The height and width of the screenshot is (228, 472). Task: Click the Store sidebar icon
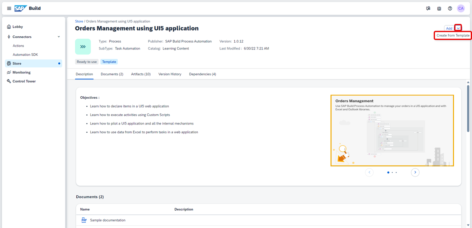point(9,64)
